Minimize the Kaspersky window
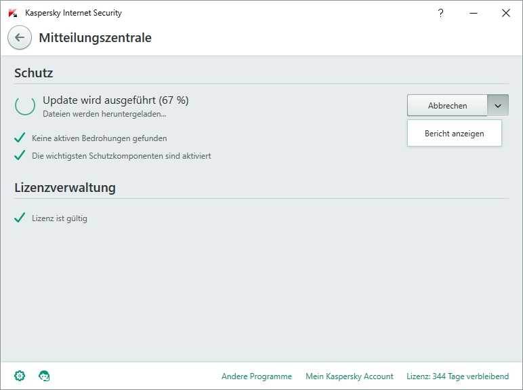Screen dimensions: 523x390 point(474,13)
